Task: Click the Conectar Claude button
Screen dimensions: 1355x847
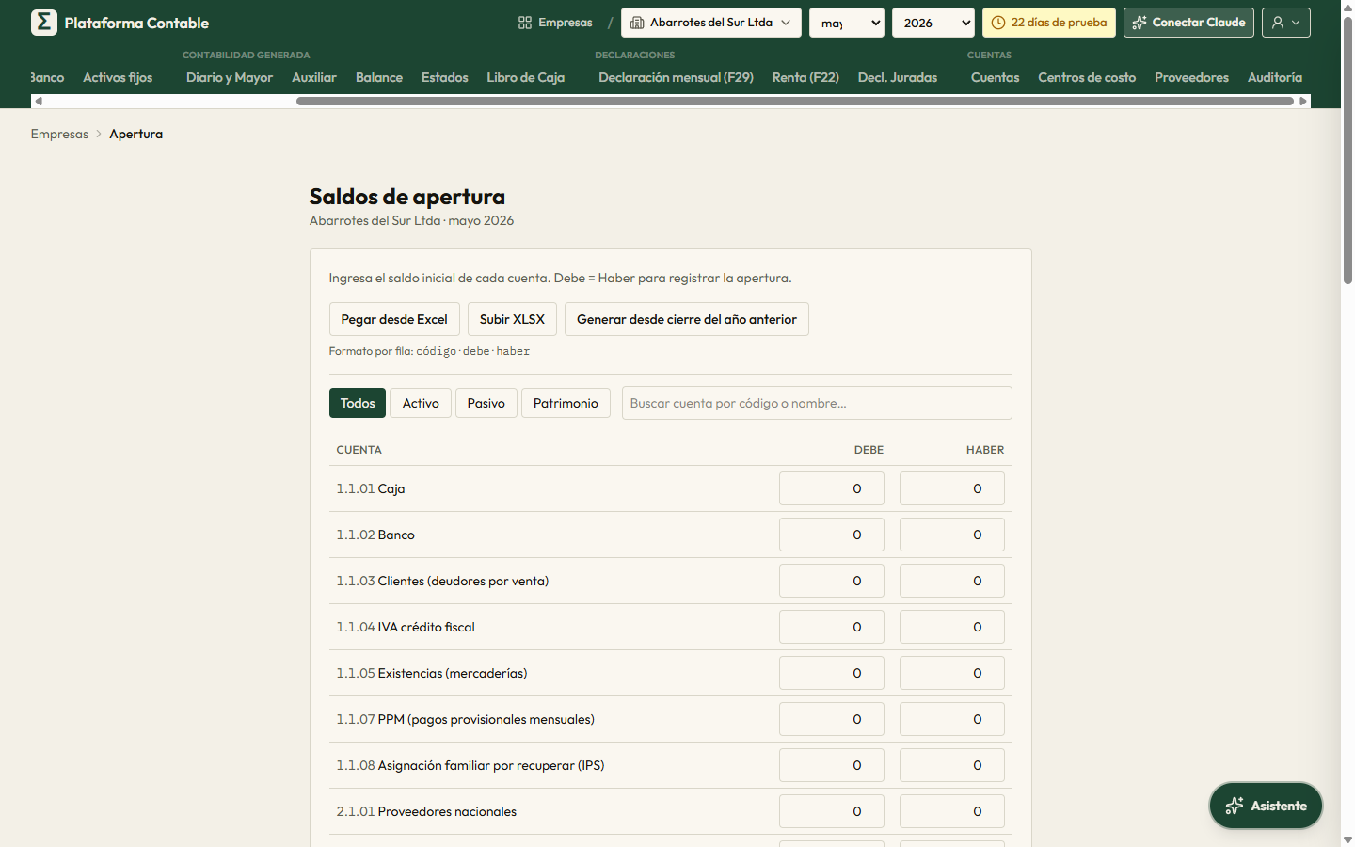Action: click(1188, 23)
